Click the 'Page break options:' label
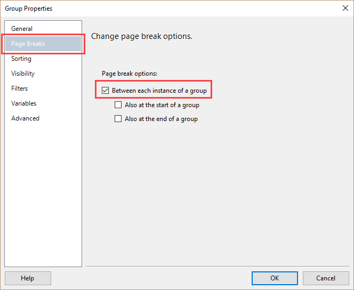The height and width of the screenshot is (290, 354). pos(130,74)
